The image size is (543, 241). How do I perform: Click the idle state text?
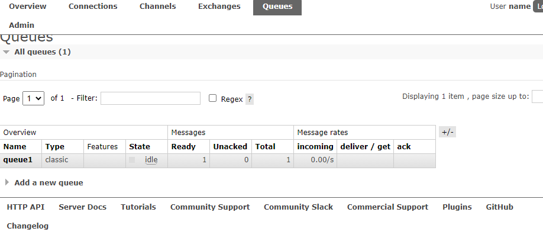(x=151, y=160)
